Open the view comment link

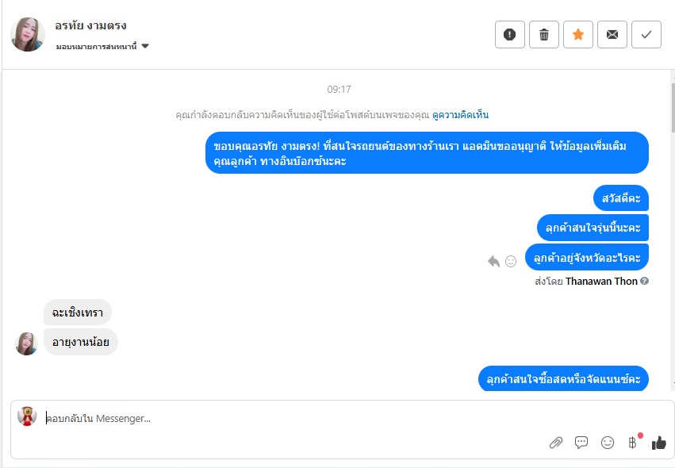[460, 115]
